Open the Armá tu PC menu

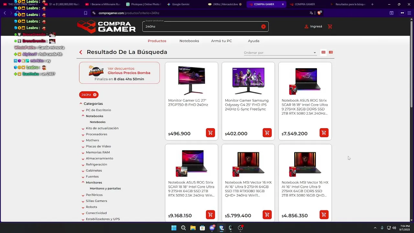(x=222, y=41)
